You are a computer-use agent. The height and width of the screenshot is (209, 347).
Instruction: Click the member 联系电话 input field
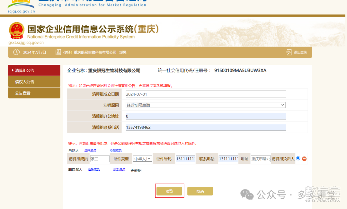pyautogui.click(x=228, y=159)
